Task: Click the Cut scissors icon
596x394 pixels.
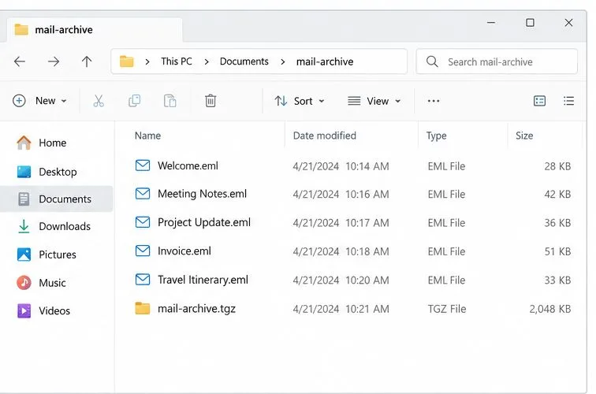Action: [99, 101]
